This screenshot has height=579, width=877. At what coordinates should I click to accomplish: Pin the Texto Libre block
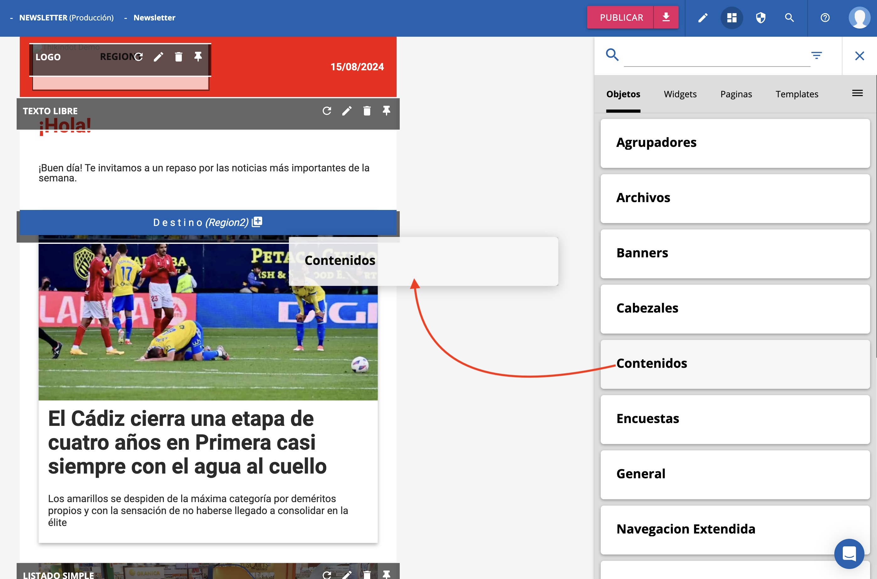(387, 111)
